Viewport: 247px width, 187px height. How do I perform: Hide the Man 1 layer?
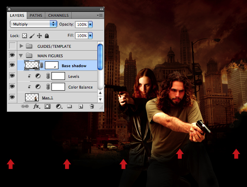pyautogui.click(x=12, y=97)
